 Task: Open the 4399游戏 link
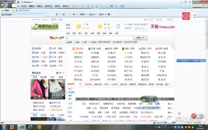pyautogui.click(x=95, y=71)
